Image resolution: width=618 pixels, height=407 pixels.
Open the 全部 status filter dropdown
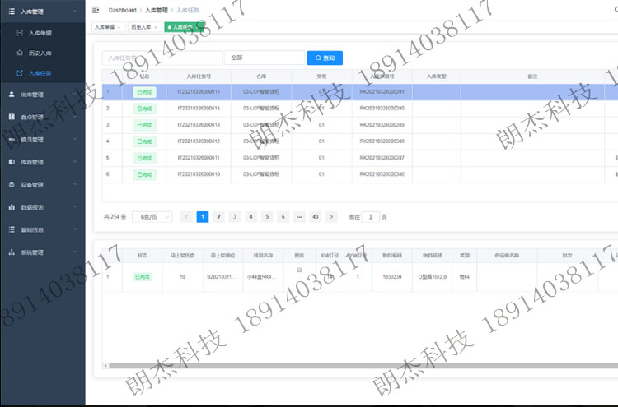(264, 58)
